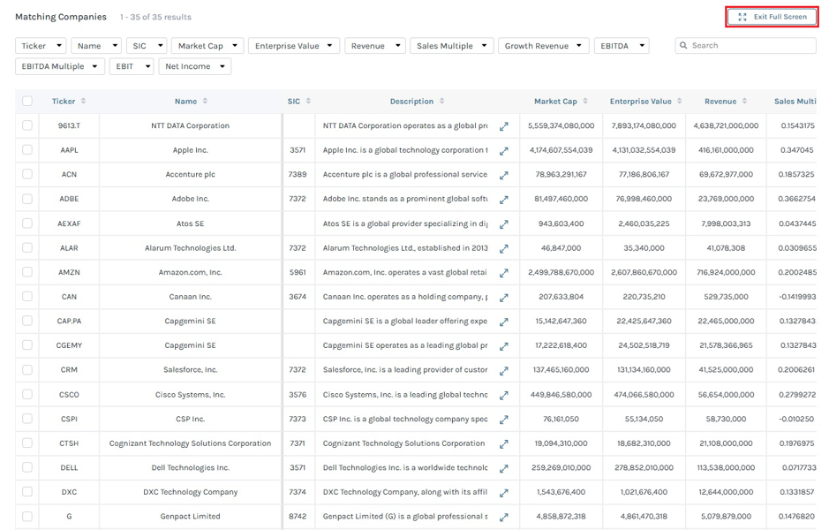Open the Sales Multiple filter dropdown

[x=451, y=46]
